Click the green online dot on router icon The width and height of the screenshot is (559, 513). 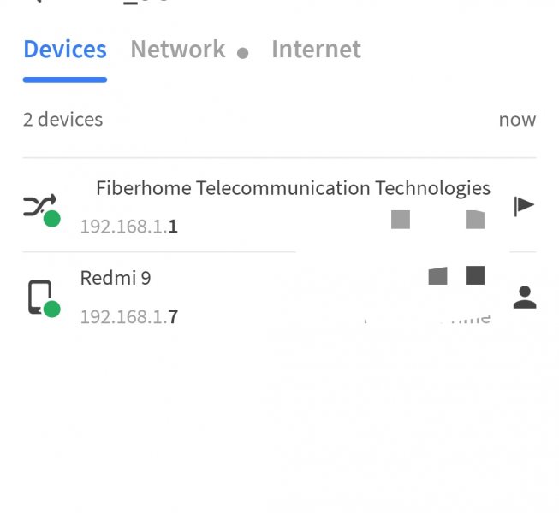[x=52, y=219]
